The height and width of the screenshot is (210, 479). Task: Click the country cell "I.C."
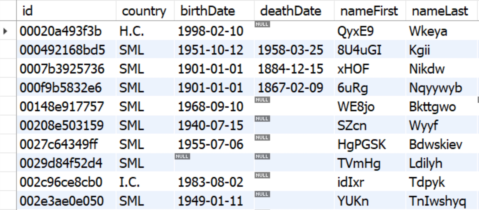[x=129, y=182]
